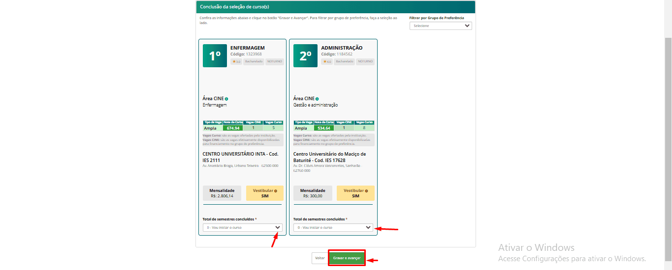Click the page vertical scrollbar
The image size is (672, 270).
668,147
